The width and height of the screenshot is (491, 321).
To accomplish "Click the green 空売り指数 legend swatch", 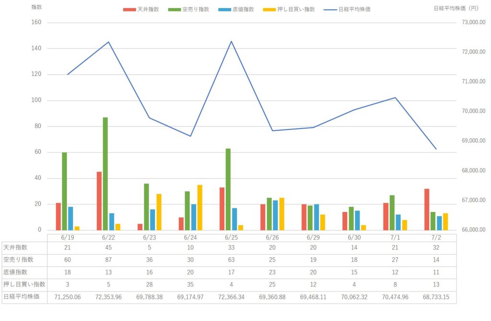I will click(175, 10).
